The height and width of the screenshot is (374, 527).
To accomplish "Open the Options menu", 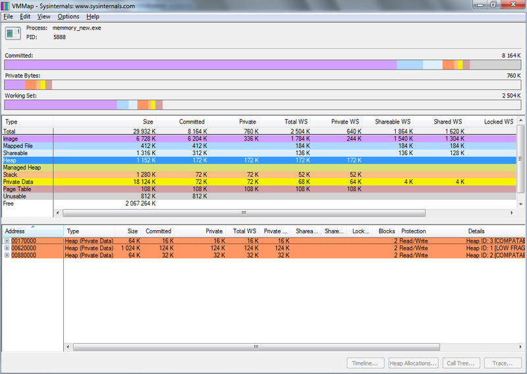I will pyautogui.click(x=69, y=16).
